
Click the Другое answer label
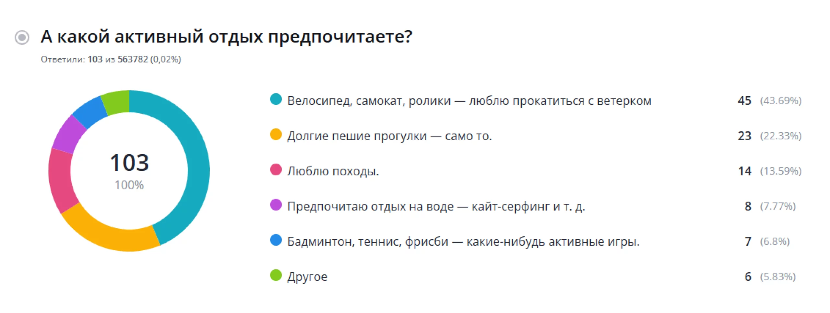coord(307,277)
